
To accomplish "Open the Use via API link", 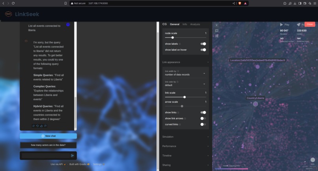I will (x=58, y=164).
